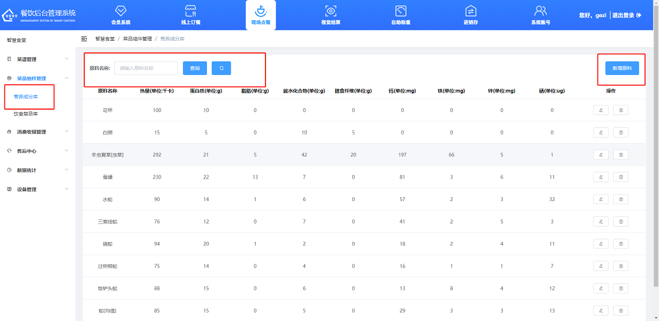Click the edit icon for the 花甲 row
Image resolution: width=659 pixels, height=321 pixels.
click(601, 110)
